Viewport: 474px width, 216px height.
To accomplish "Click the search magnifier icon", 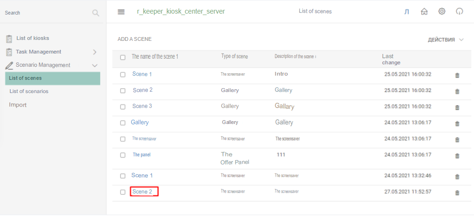I will (x=96, y=13).
